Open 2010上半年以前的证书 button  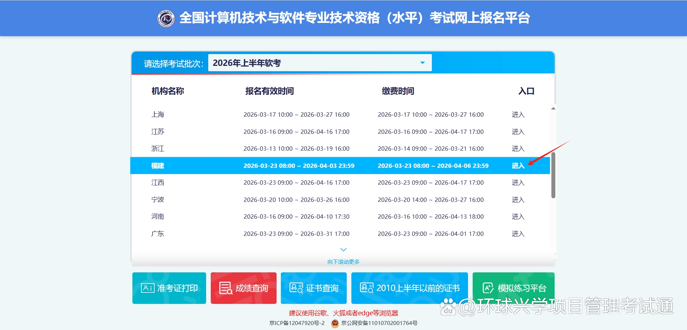coord(410,288)
